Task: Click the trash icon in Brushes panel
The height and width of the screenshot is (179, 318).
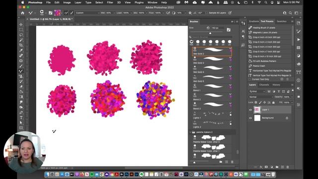Action: coord(232,162)
